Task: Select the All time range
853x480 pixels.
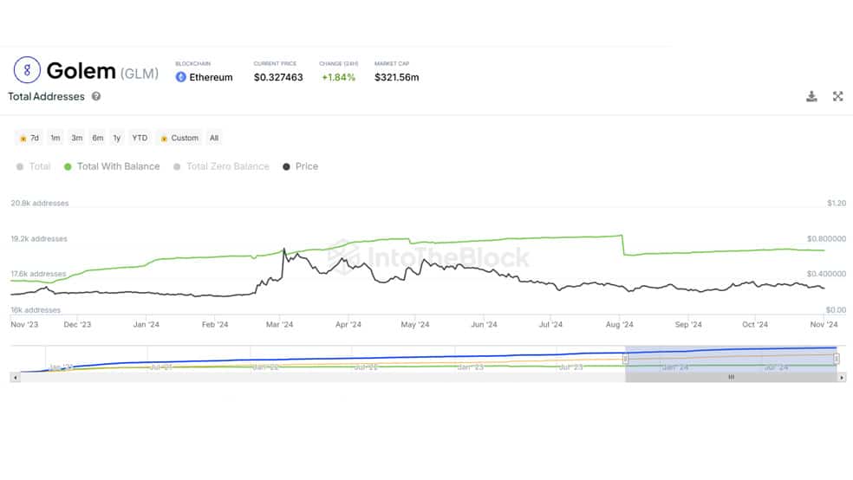Action: [214, 138]
